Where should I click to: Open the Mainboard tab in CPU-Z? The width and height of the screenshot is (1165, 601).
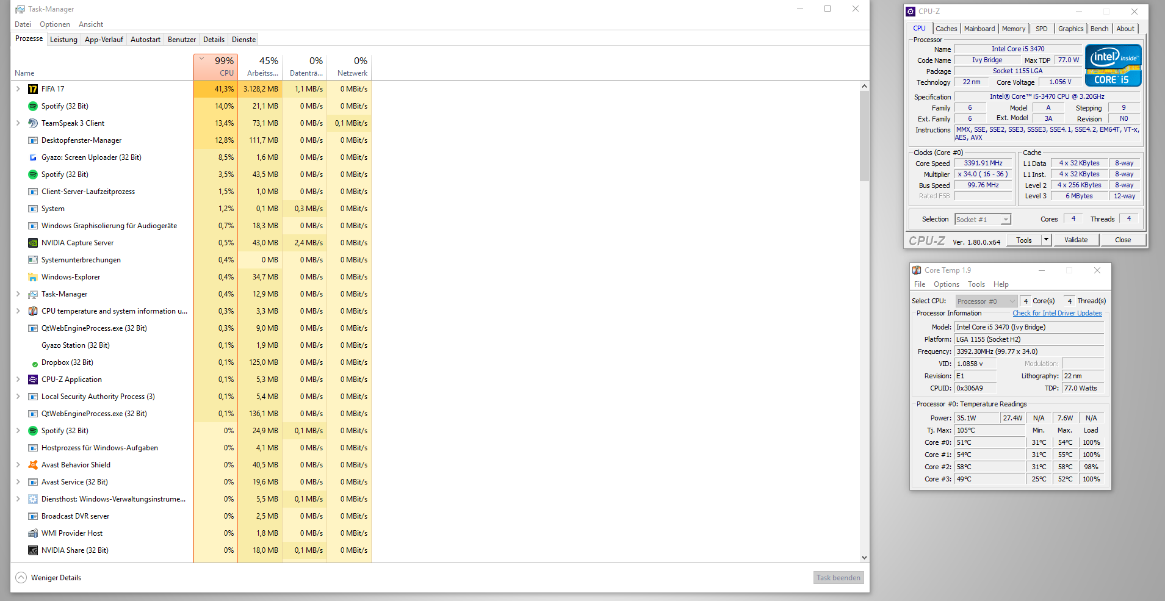tap(979, 29)
